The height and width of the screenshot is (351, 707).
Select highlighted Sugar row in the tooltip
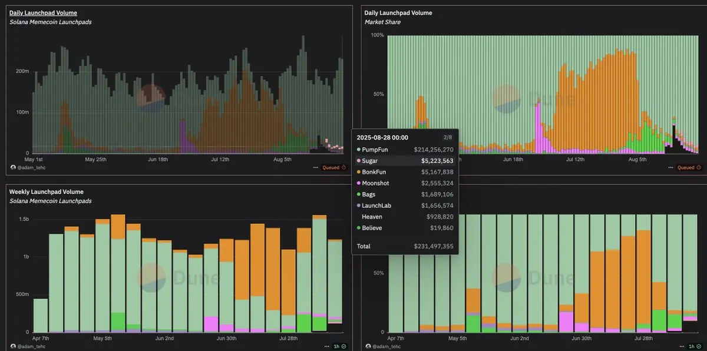pos(405,160)
